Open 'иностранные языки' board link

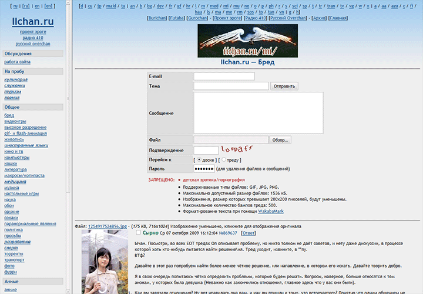point(26,145)
